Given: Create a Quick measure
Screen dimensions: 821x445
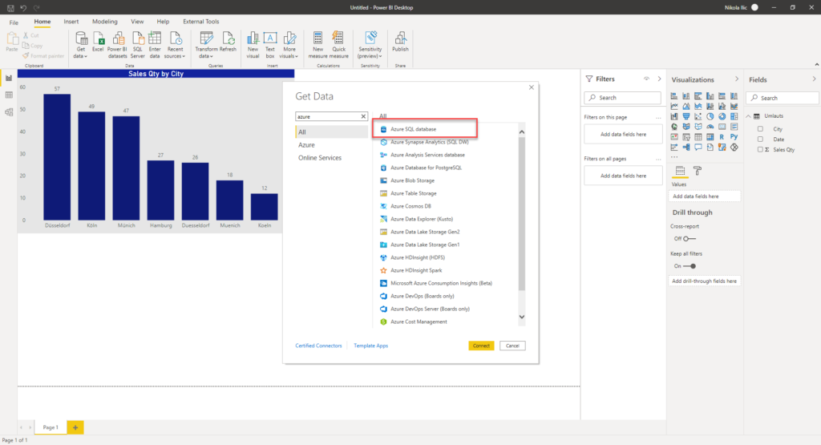Looking at the screenshot, I should tap(339, 45).
